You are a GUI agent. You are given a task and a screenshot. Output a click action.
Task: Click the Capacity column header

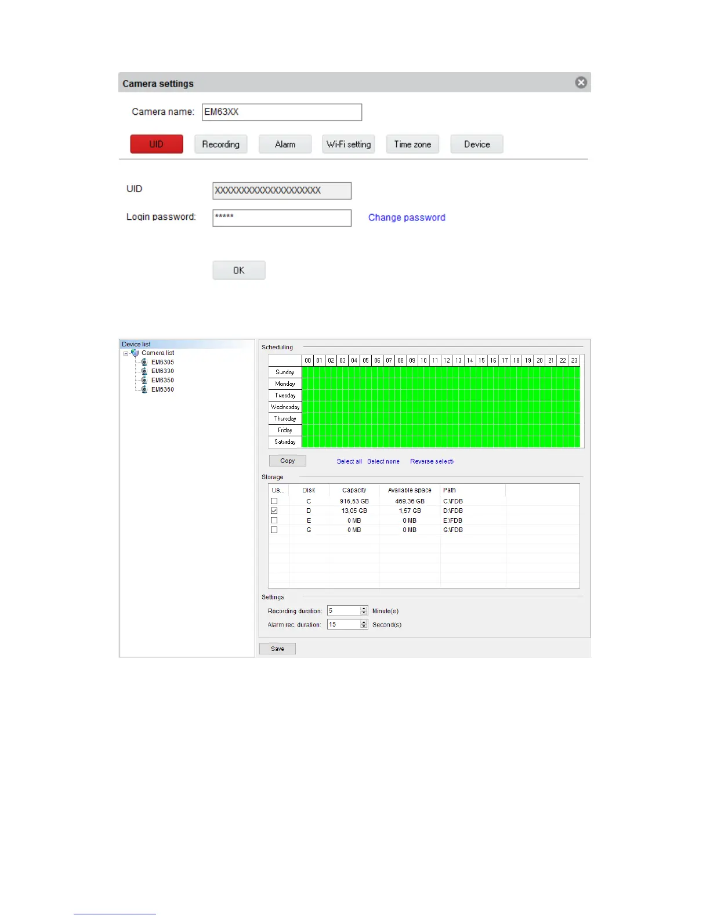click(354, 490)
